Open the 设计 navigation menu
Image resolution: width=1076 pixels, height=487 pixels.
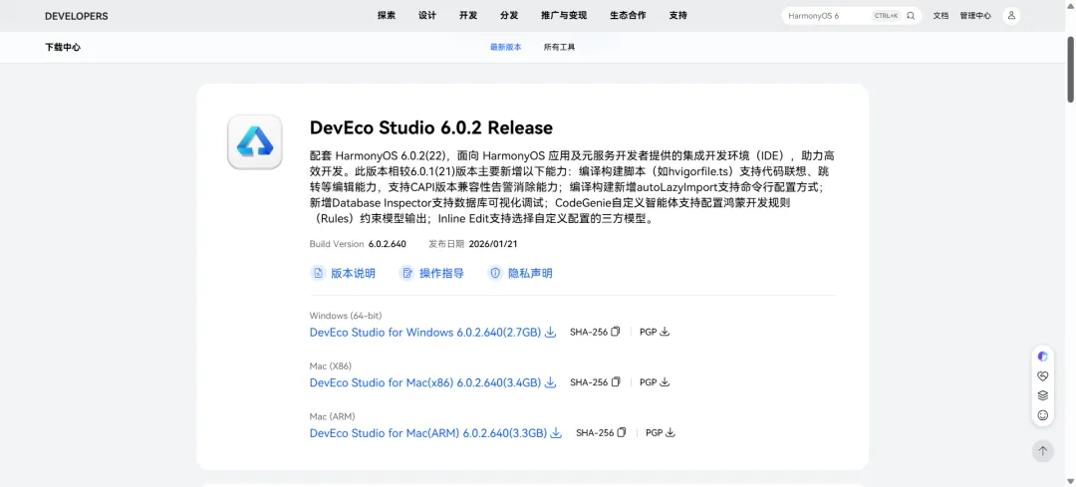[427, 15]
